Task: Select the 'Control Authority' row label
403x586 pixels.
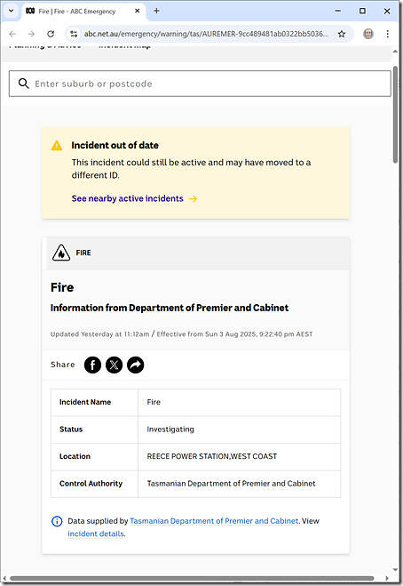Action: click(91, 484)
